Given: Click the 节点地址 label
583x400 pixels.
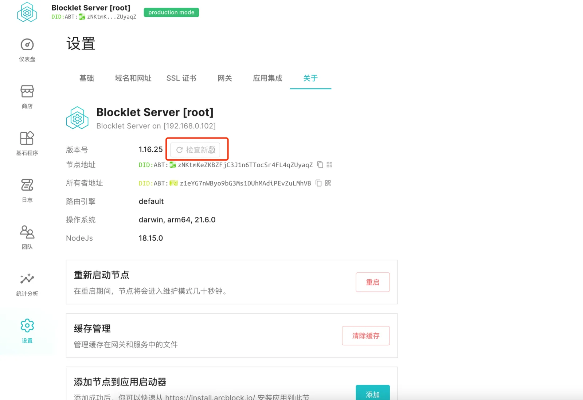Looking at the screenshot, I should click(x=81, y=165).
